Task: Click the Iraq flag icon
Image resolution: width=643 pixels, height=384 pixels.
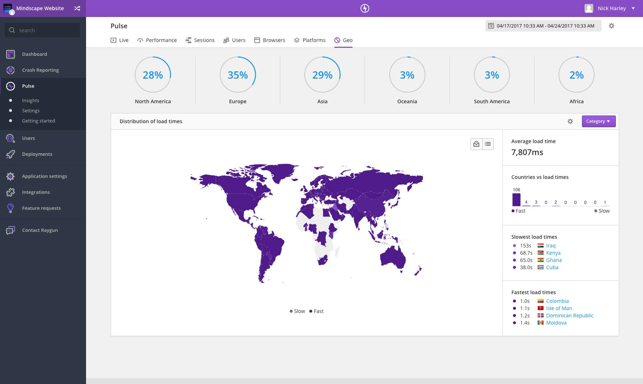Action: [x=541, y=246]
